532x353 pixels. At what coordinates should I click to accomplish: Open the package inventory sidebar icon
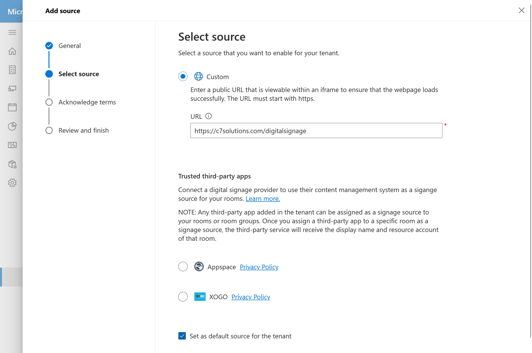tap(12, 164)
